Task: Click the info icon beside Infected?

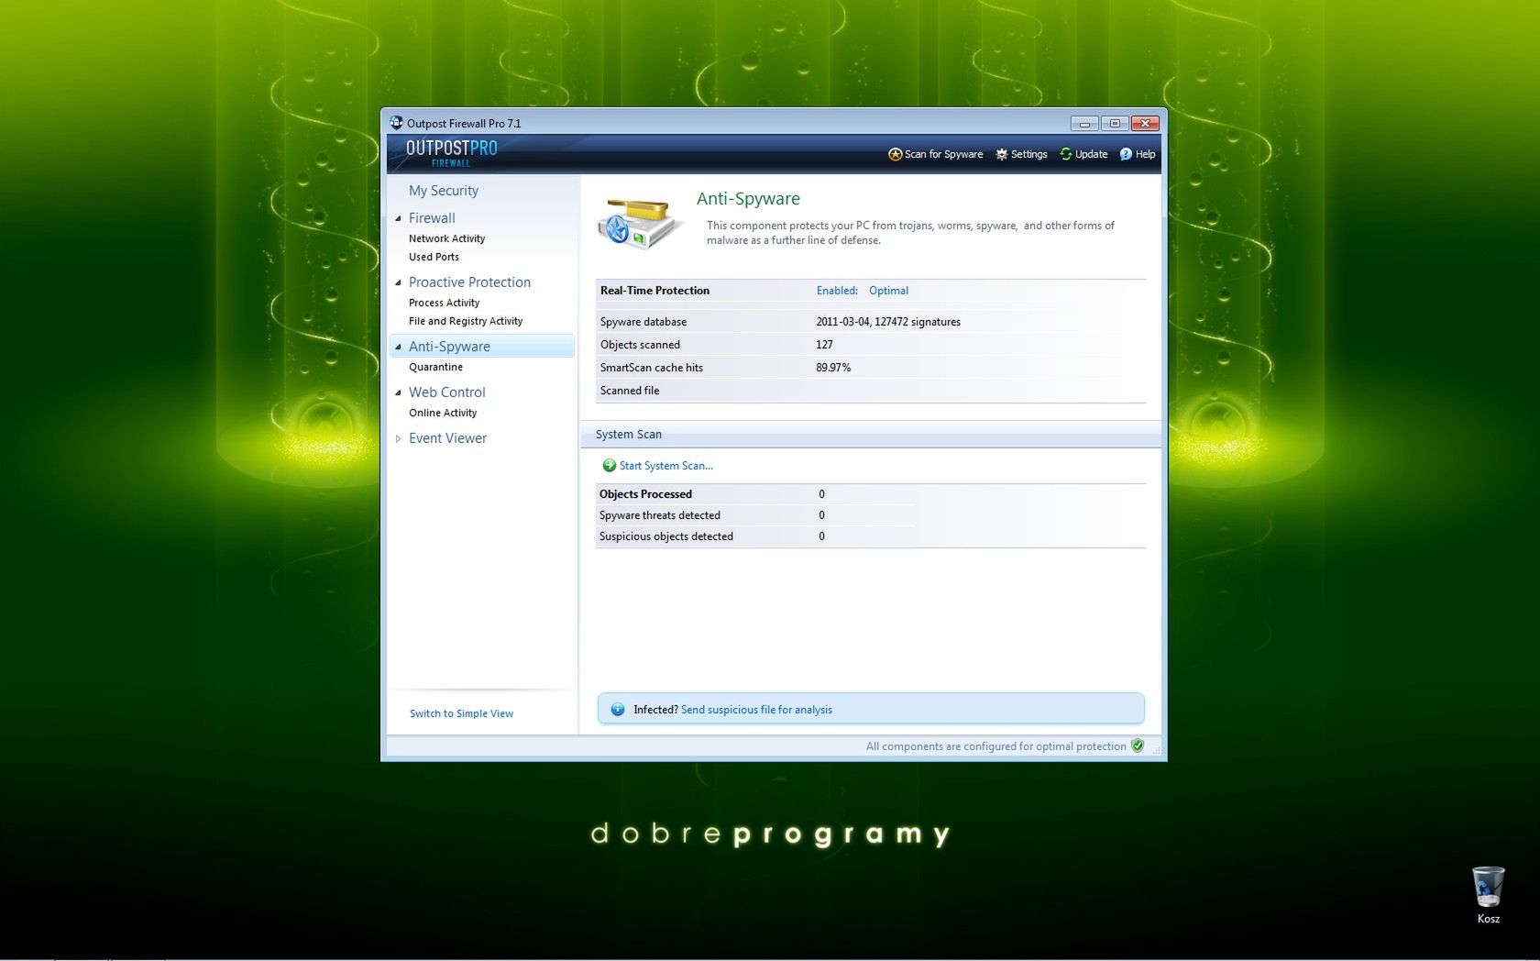Action: point(618,710)
